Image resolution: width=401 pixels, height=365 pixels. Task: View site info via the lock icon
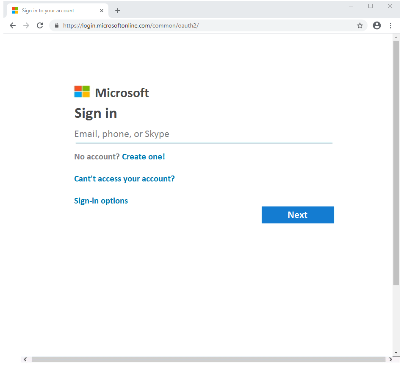[56, 25]
